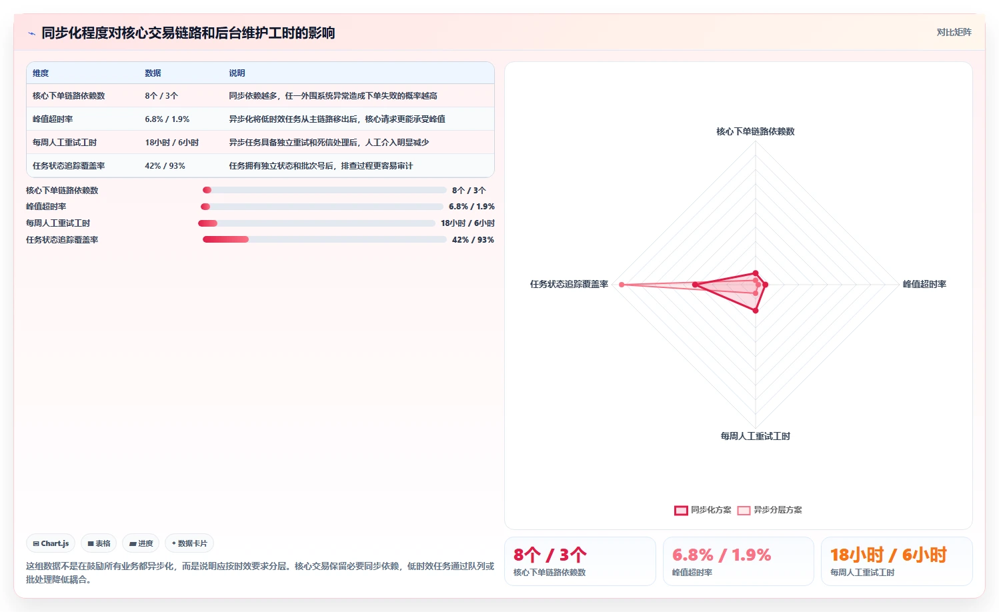The height and width of the screenshot is (612, 999).
Task: Click the 核心下单链路依赖数 progress bar
Action: click(x=325, y=190)
